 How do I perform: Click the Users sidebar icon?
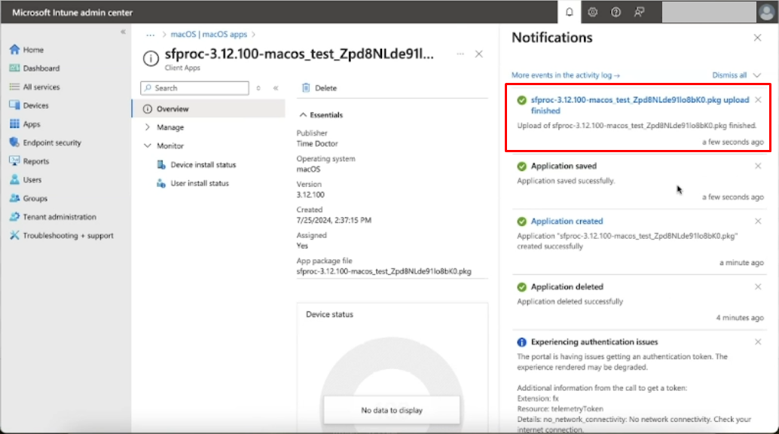[x=14, y=179]
